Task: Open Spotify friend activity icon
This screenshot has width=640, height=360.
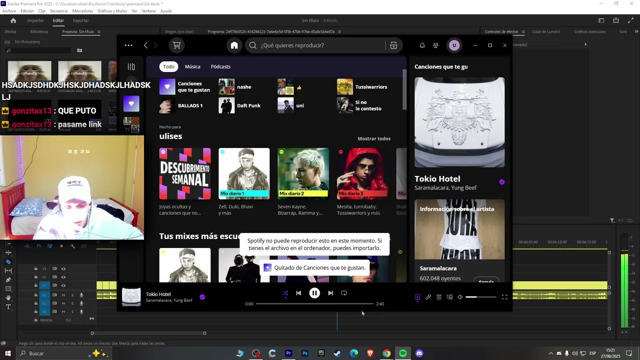Action: coord(435,45)
